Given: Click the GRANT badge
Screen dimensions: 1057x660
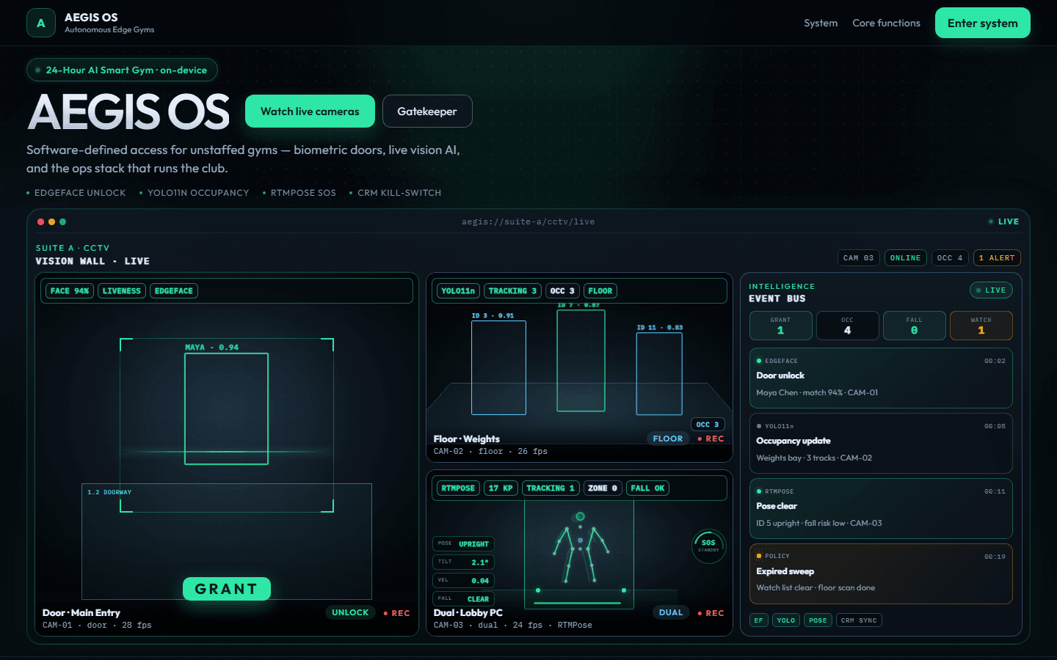Looking at the screenshot, I should click(227, 589).
